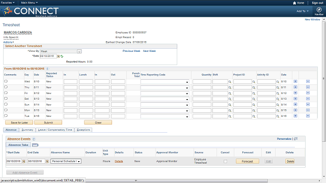Click Sign out in header
Screen dimensions: 326x183
tap(317, 3)
